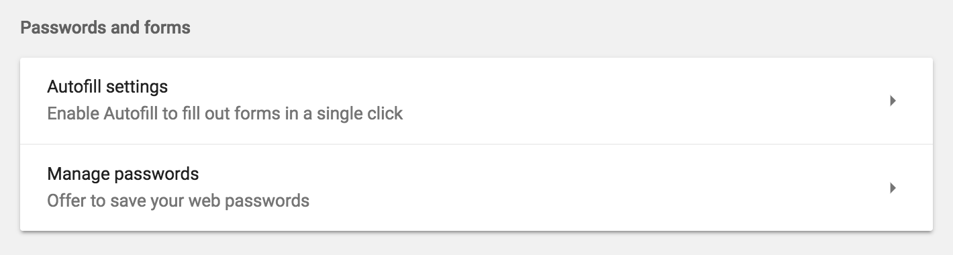The image size is (953, 255).
Task: Click the Passwords and forms section heading
Action: pos(105,28)
